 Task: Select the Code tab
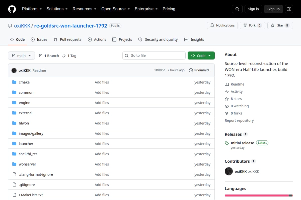(x=17, y=39)
